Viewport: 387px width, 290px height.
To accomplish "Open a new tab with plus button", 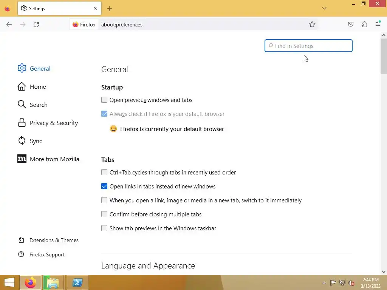I will [109, 9].
